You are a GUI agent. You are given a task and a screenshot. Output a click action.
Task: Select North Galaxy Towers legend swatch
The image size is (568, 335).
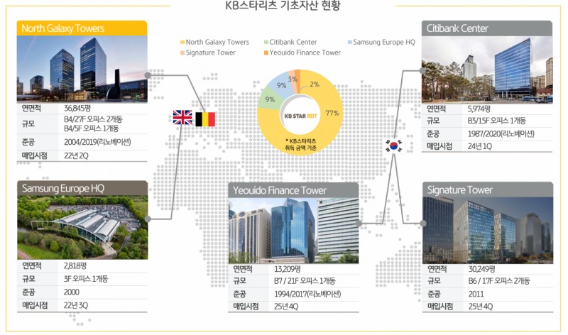tap(182, 43)
